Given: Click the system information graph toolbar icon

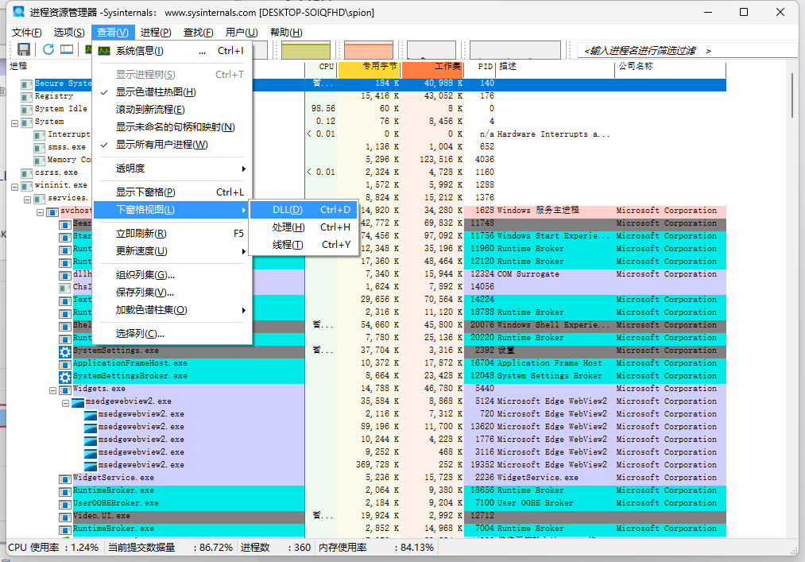Looking at the screenshot, I should coord(87,49).
